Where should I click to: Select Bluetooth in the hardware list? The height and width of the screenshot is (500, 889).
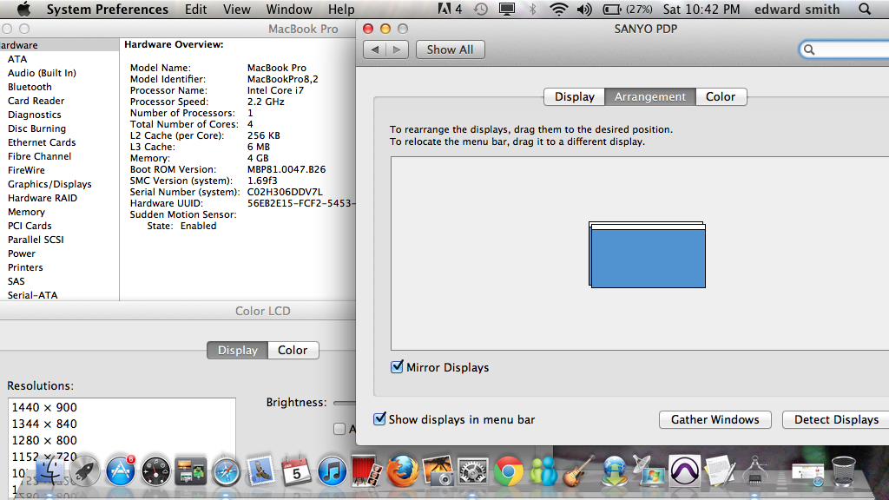point(30,87)
